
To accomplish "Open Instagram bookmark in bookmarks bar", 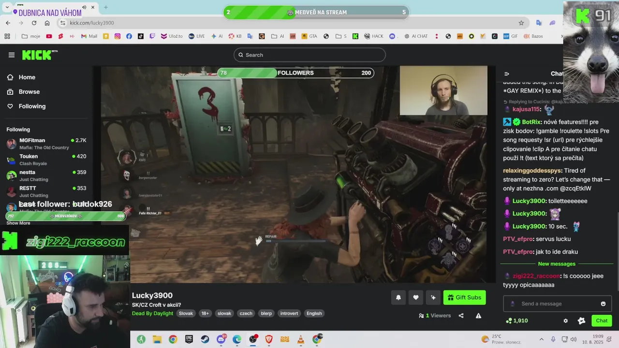I will click(118, 36).
